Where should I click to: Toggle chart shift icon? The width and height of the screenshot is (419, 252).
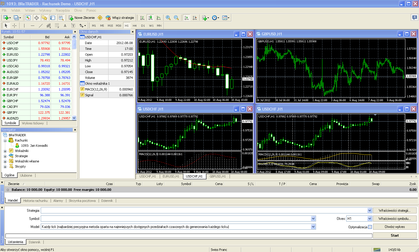195,18
